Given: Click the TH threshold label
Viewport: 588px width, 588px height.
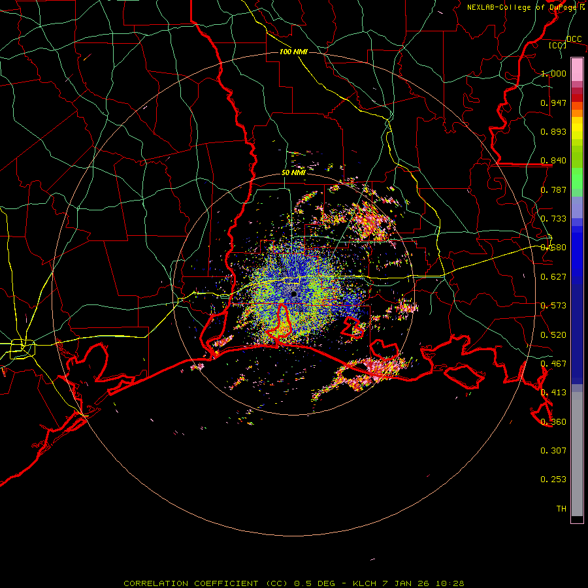Looking at the screenshot, I should pos(561,509).
